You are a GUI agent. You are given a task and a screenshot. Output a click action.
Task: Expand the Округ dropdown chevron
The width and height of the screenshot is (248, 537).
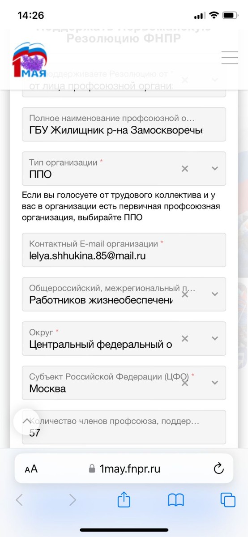click(215, 338)
